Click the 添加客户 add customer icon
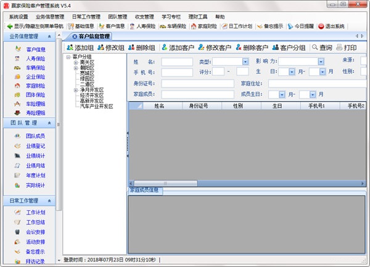 pyautogui.click(x=165, y=47)
